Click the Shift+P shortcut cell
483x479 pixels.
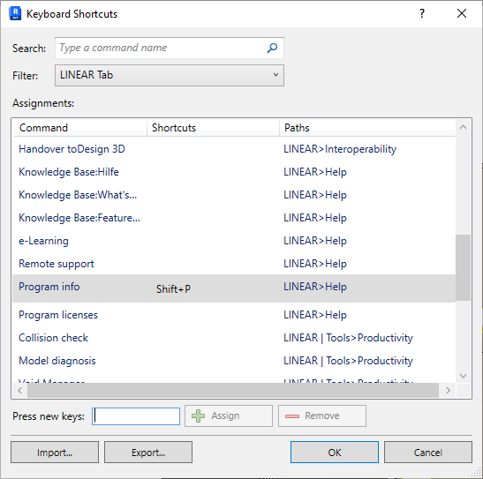[173, 288]
